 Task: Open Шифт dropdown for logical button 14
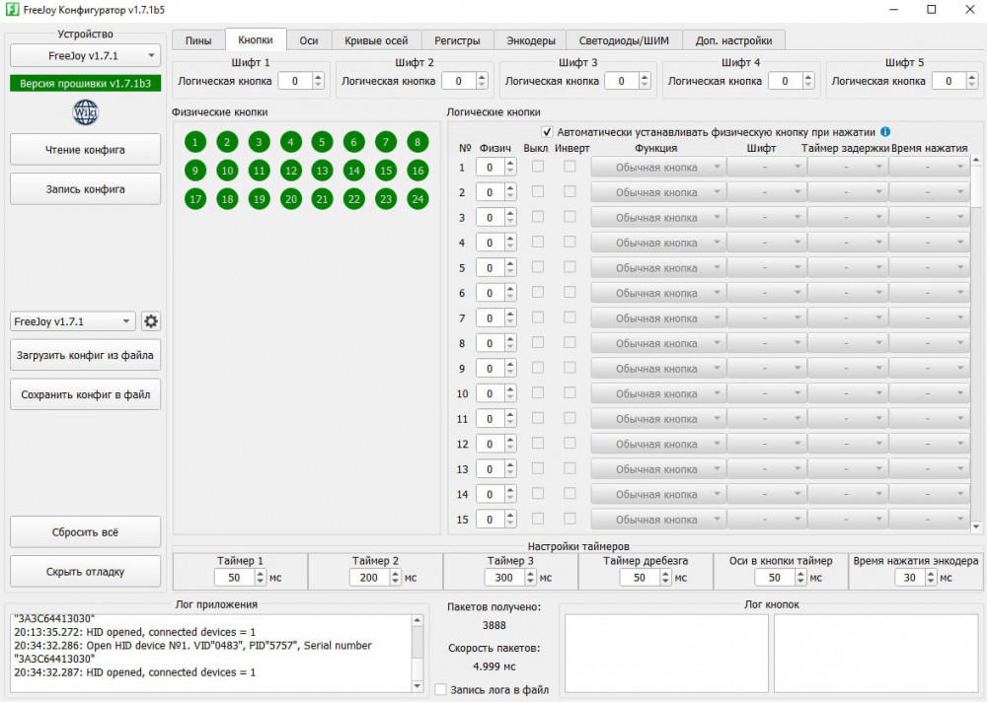pyautogui.click(x=766, y=494)
